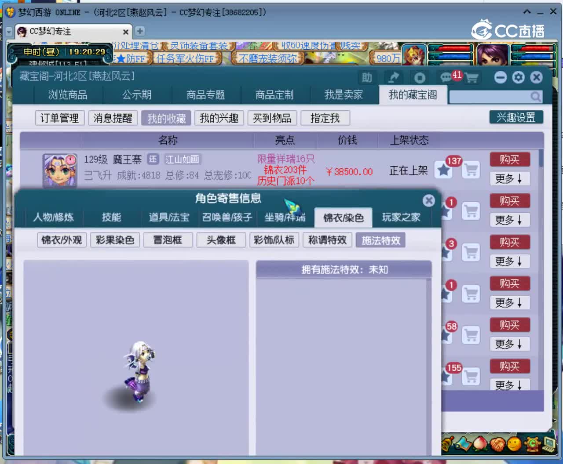Viewport: 563px width, 464px height.
Task: Switch to 浏览商品 tab
Action: (x=68, y=94)
